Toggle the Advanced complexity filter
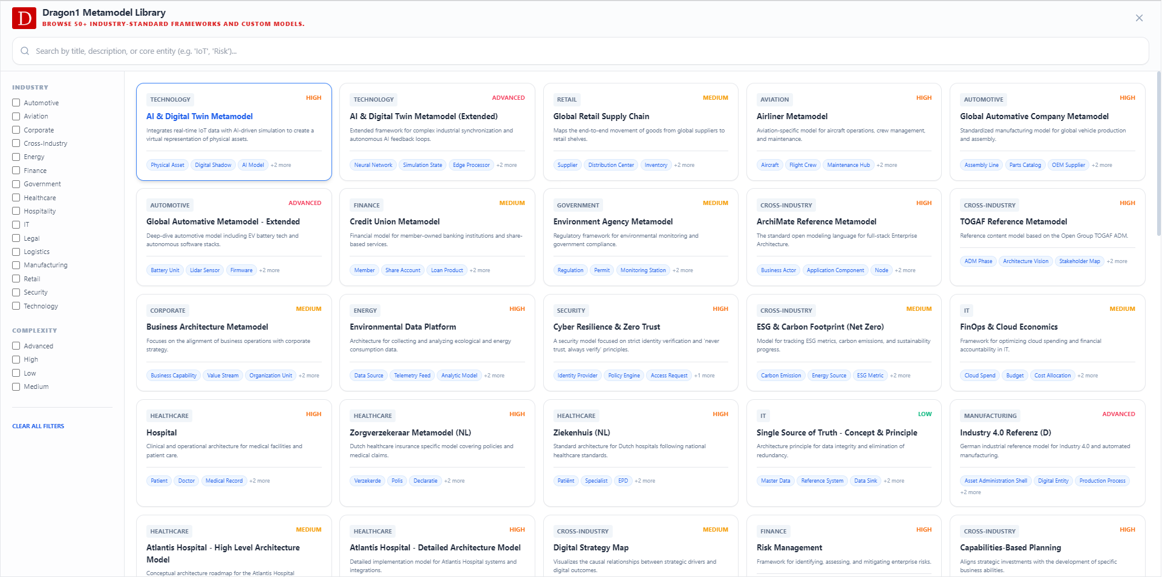This screenshot has width=1165, height=577. click(x=16, y=346)
